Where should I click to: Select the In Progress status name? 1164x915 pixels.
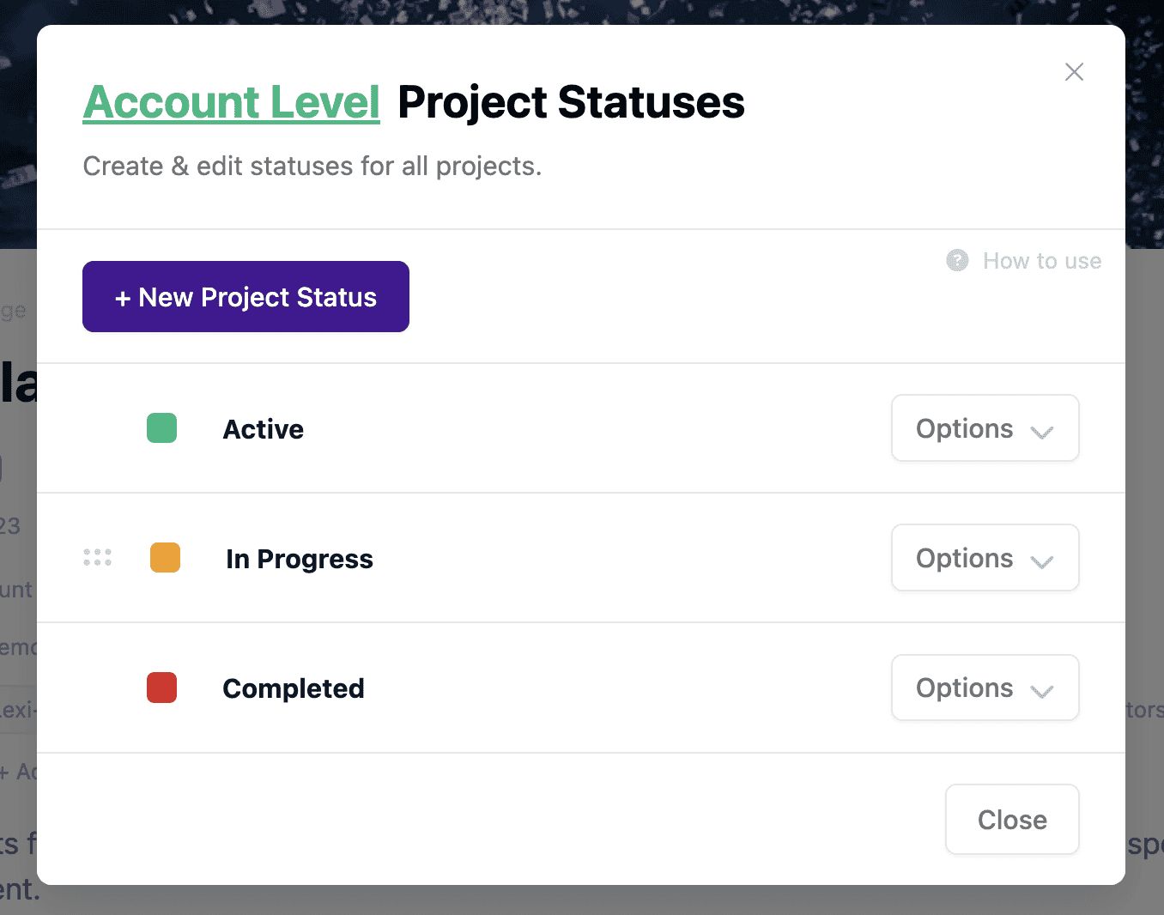coord(299,559)
